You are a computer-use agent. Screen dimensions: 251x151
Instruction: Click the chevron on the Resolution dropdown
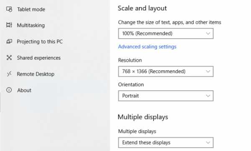[208, 72]
